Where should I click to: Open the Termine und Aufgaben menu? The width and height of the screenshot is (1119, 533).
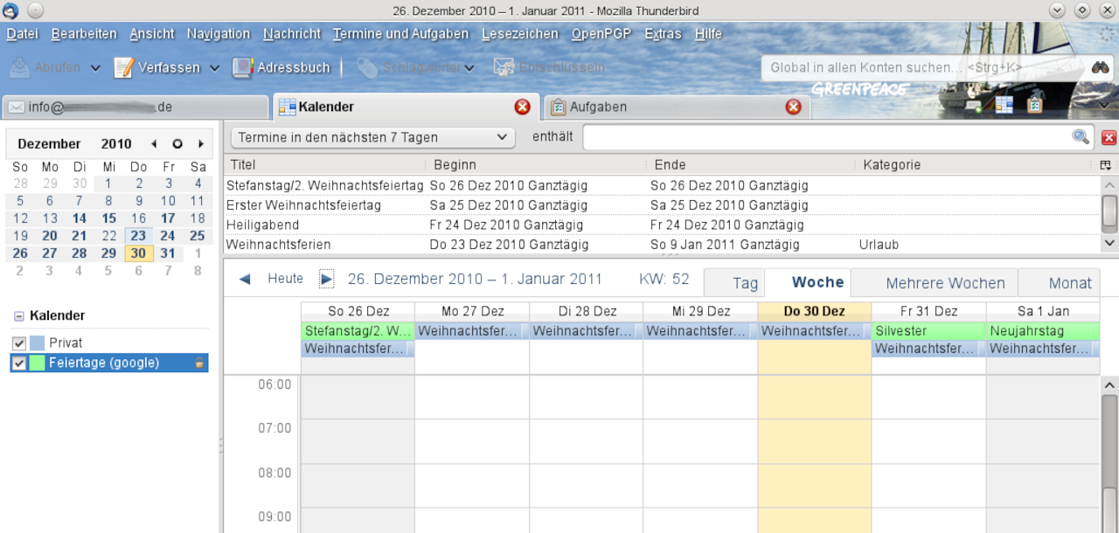pos(400,34)
